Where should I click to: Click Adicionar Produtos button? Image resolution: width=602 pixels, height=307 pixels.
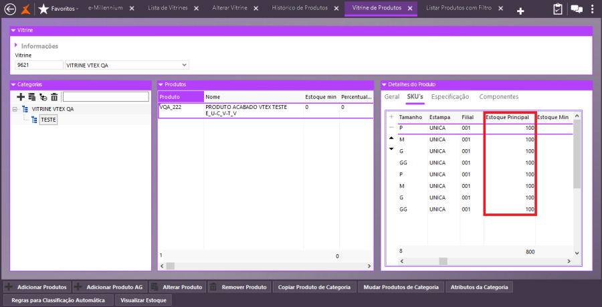(x=37, y=287)
